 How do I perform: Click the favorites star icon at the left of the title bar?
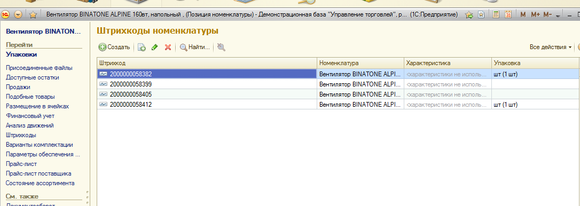click(x=33, y=15)
